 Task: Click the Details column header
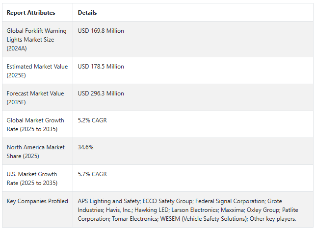(x=87, y=13)
